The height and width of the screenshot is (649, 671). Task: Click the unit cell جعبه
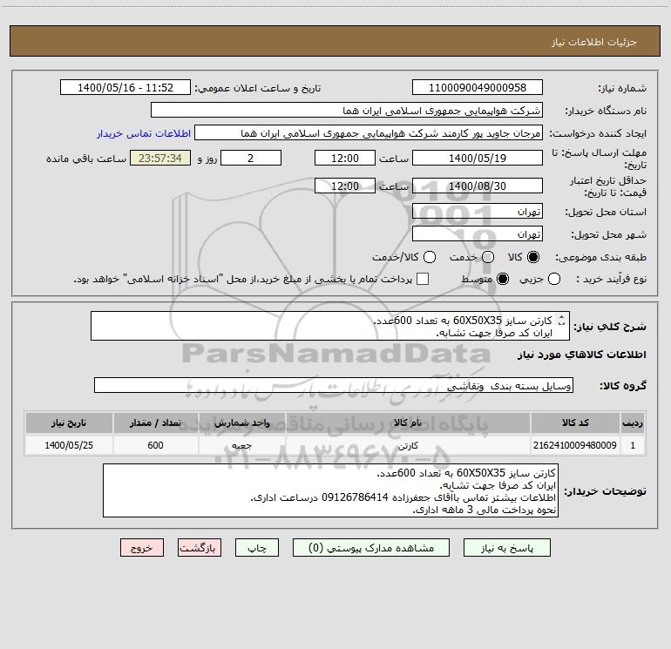pyautogui.click(x=241, y=445)
